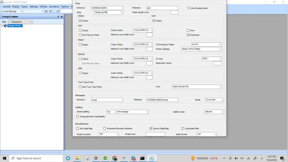Select the Design WORL globe icon
Image resolution: width=288 pixels, height=162 pixels.
point(5,26)
